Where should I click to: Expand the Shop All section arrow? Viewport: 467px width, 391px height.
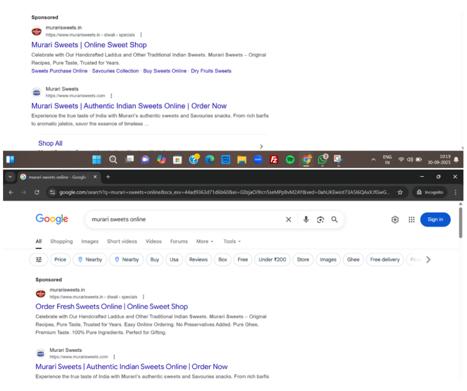pyautogui.click(x=261, y=146)
